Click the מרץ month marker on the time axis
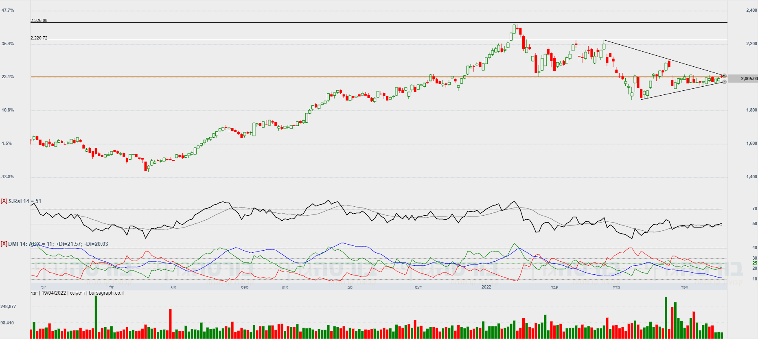 click(x=616, y=287)
